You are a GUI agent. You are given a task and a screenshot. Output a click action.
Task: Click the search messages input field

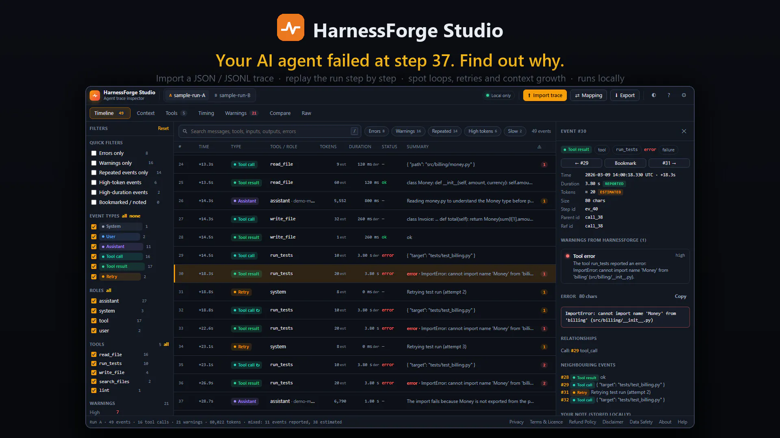(270, 131)
